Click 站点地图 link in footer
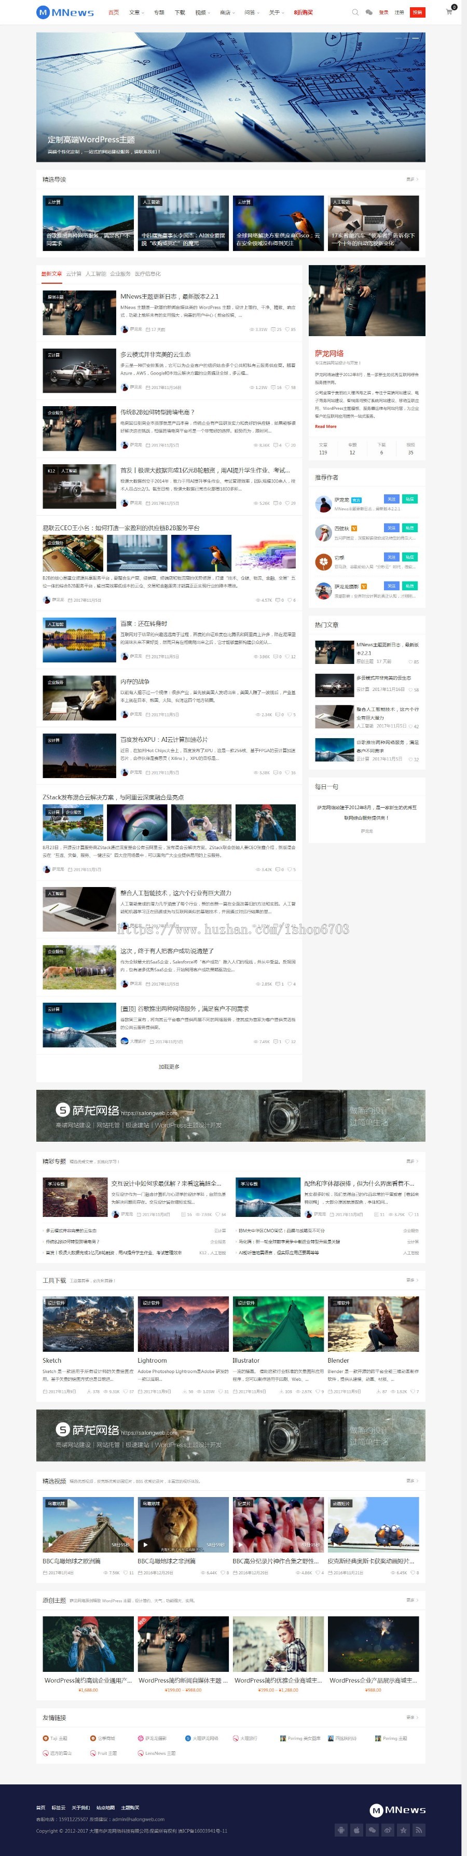This screenshot has width=467, height=1856. pyautogui.click(x=106, y=1808)
